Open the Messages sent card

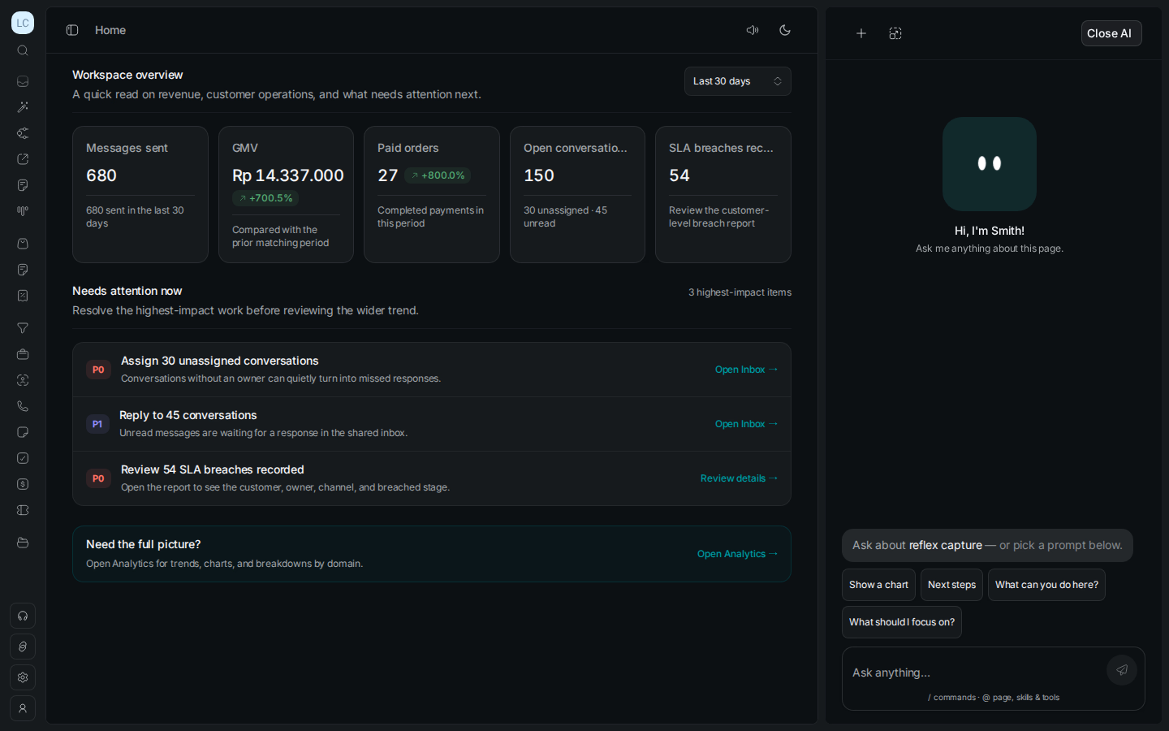(140, 194)
